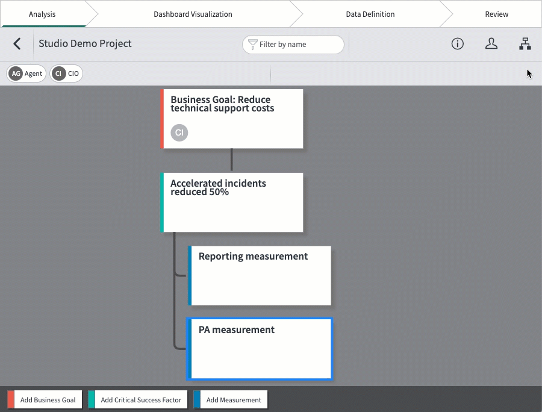Image resolution: width=542 pixels, height=412 pixels.
Task: Select the Business Goal: Reduce technical support costs card
Action: click(232, 119)
